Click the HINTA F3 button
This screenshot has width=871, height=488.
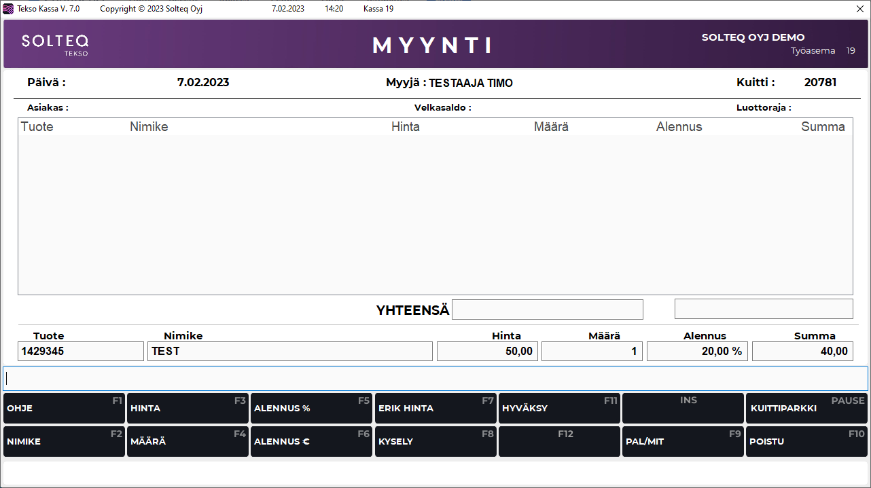[x=188, y=408]
